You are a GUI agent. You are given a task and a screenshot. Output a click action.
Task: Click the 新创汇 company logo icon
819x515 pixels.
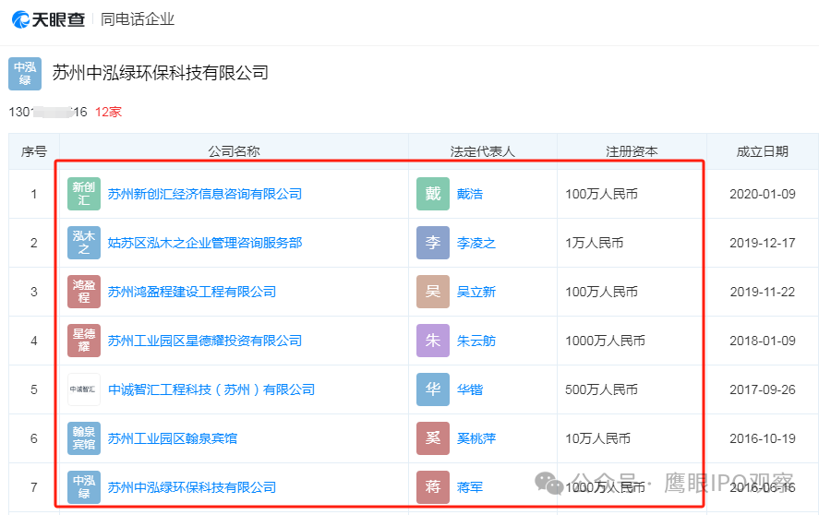(x=84, y=194)
